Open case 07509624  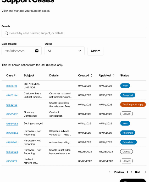(12, 152)
